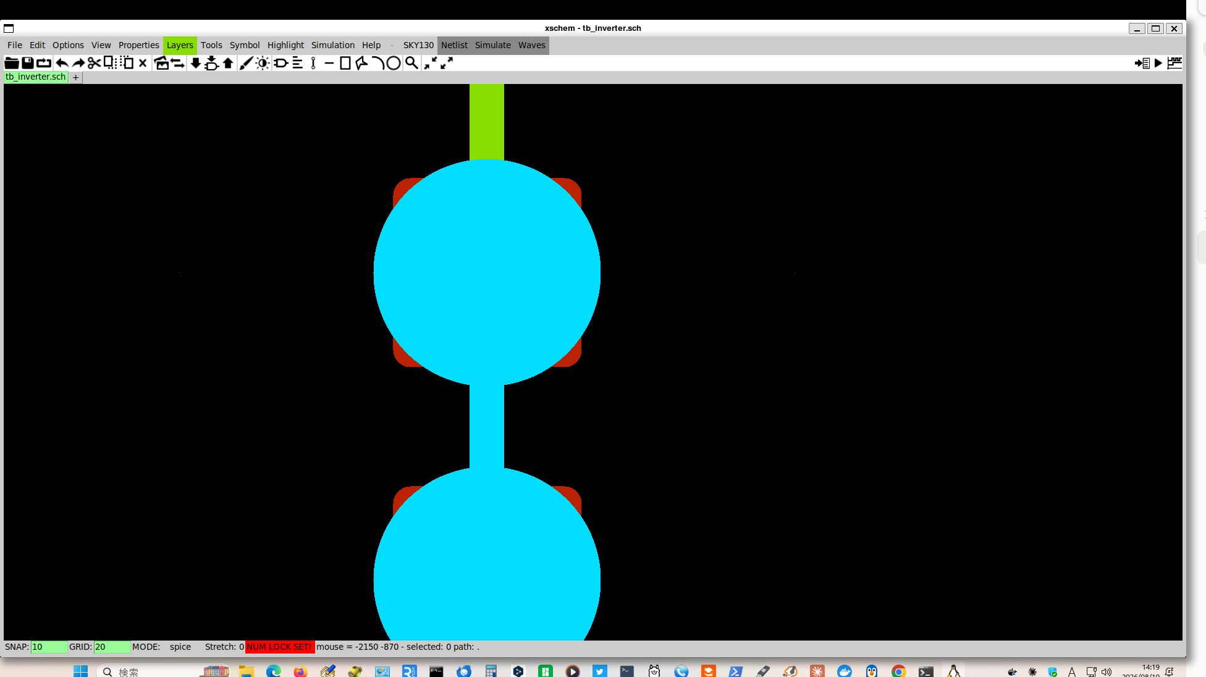Open the Simulation menu

coord(333,45)
